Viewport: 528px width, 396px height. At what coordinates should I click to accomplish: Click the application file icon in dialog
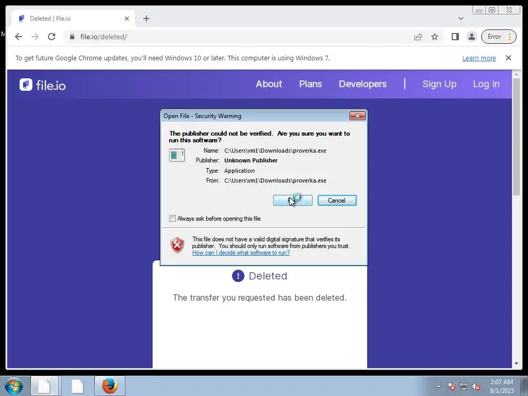coord(177,155)
